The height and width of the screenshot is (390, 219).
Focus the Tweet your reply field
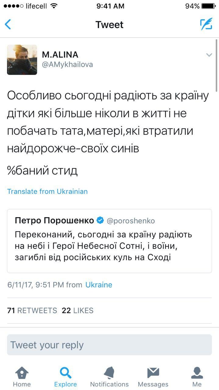click(x=109, y=345)
